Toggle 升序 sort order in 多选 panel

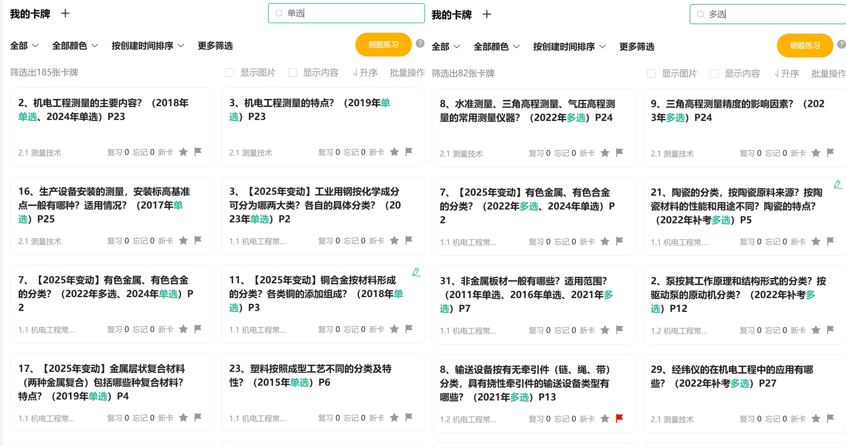[x=786, y=73]
